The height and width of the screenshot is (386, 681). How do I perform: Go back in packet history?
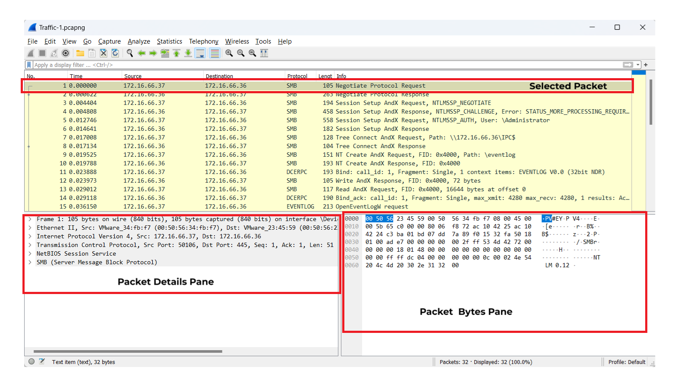(x=142, y=53)
